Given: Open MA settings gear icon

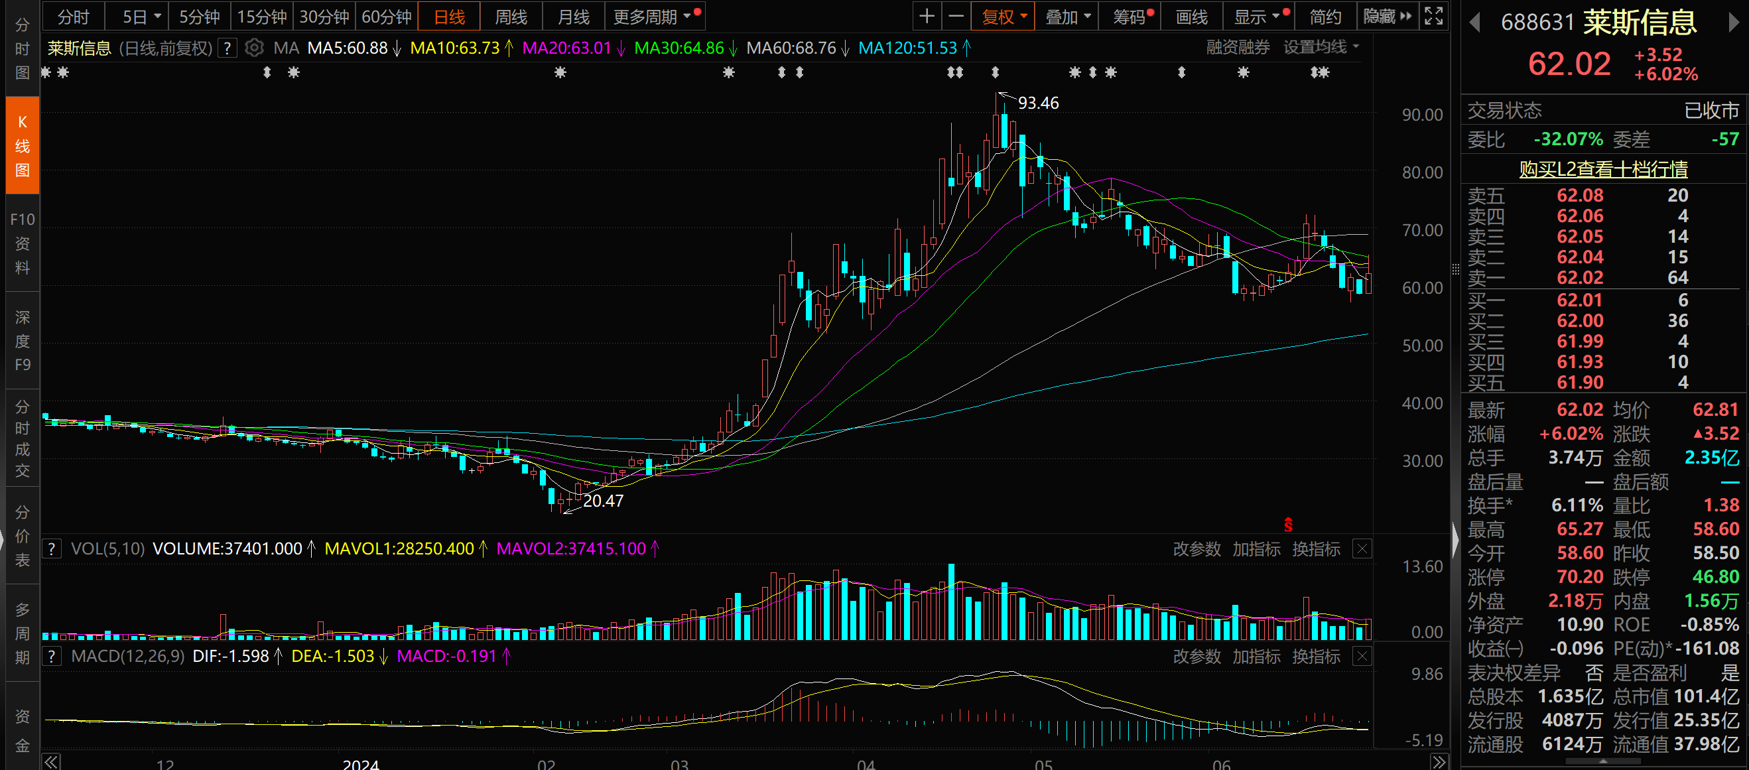Looking at the screenshot, I should click(x=254, y=48).
